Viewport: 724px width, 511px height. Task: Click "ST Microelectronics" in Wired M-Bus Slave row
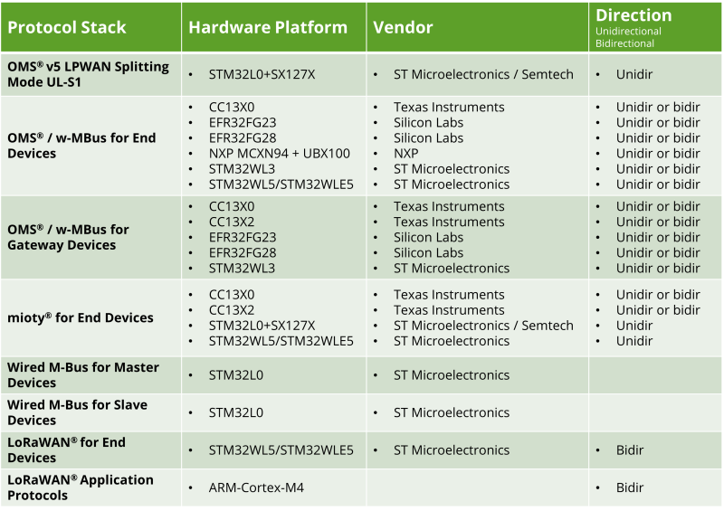click(452, 412)
